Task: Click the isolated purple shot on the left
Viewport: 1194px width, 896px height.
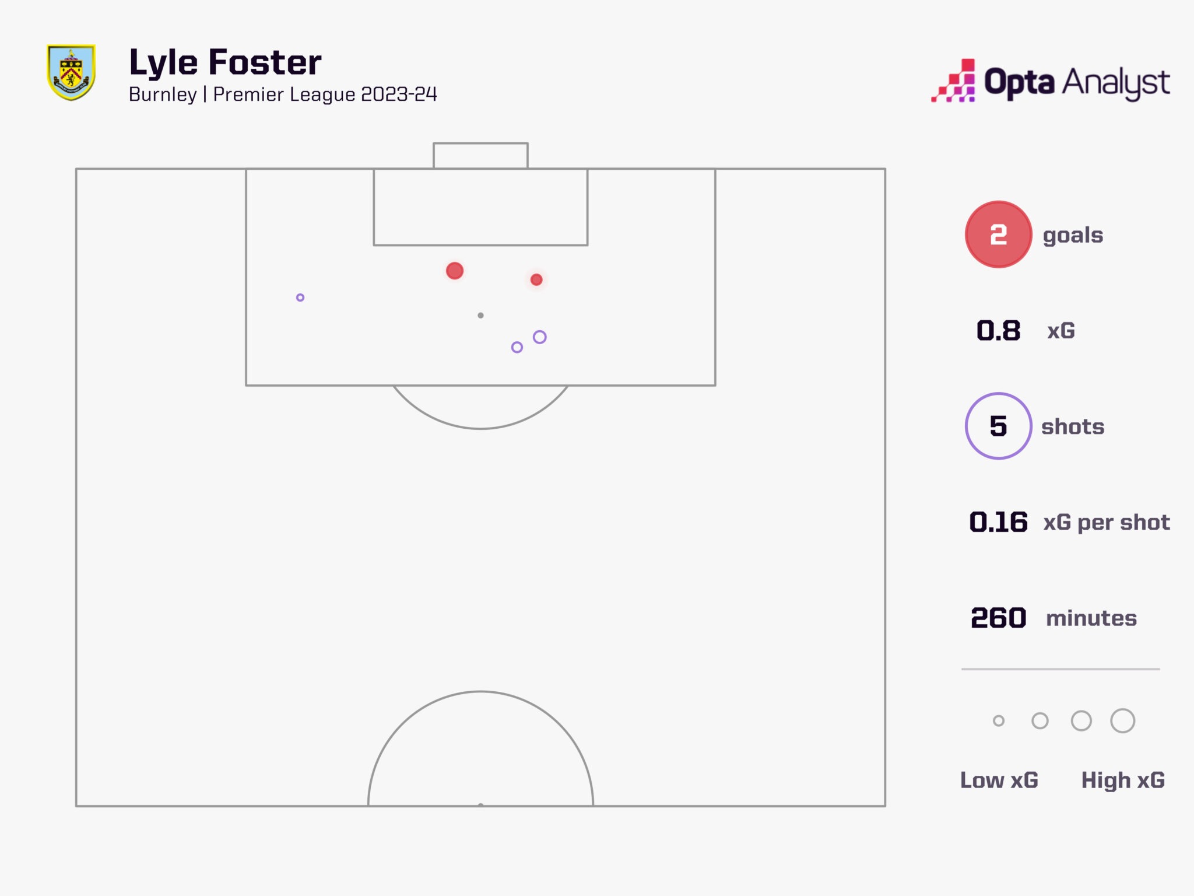Action: pos(300,297)
